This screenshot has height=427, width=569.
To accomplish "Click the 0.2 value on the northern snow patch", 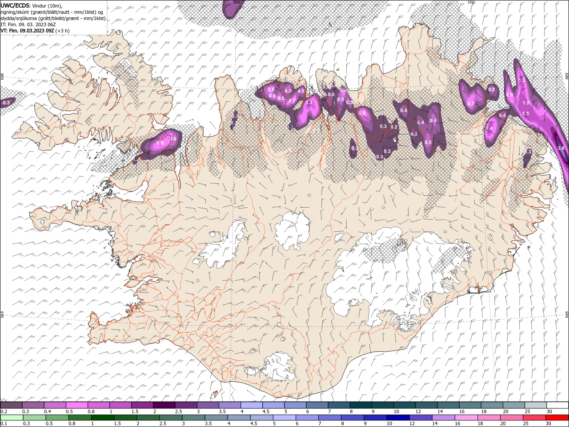I will click(x=393, y=127).
